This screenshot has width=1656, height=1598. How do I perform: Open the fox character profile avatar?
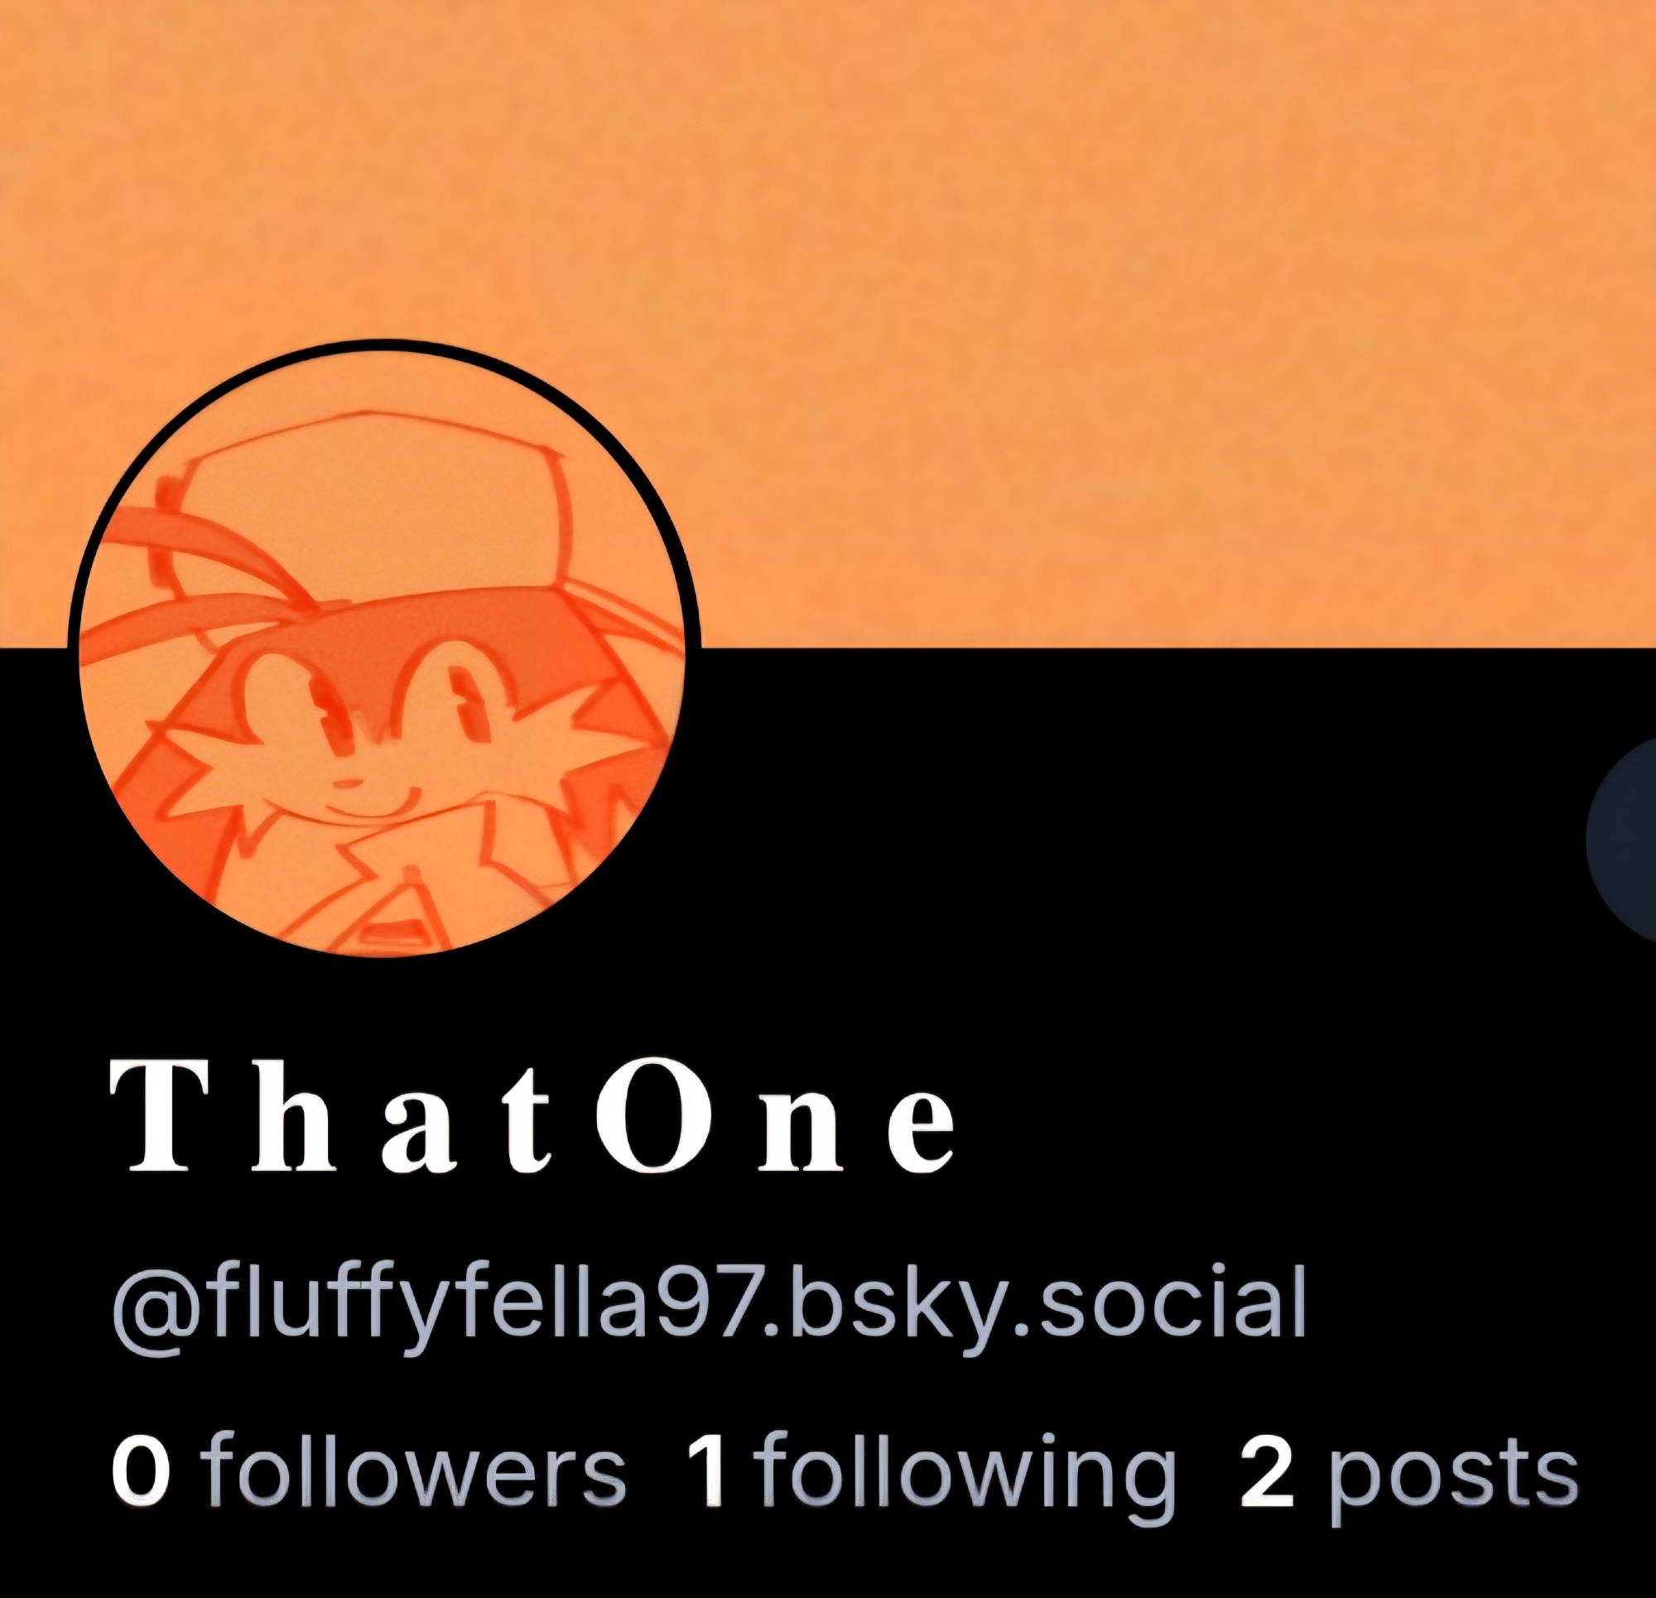point(383,650)
